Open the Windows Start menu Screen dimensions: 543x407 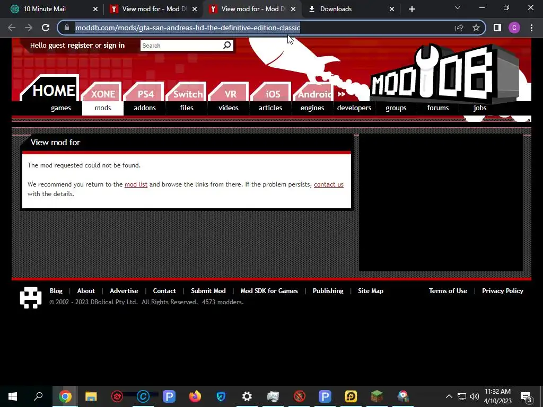13,396
